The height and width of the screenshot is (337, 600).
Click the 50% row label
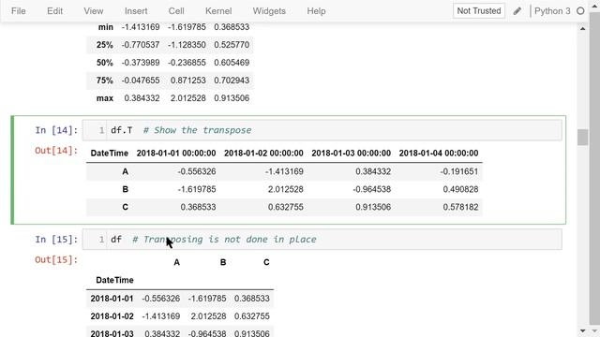coord(104,63)
